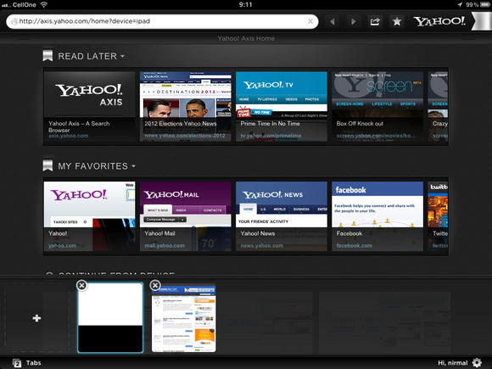Open Prime Time In No Time card
Image resolution: width=492 pixels, height=369 pixels.
(282, 106)
